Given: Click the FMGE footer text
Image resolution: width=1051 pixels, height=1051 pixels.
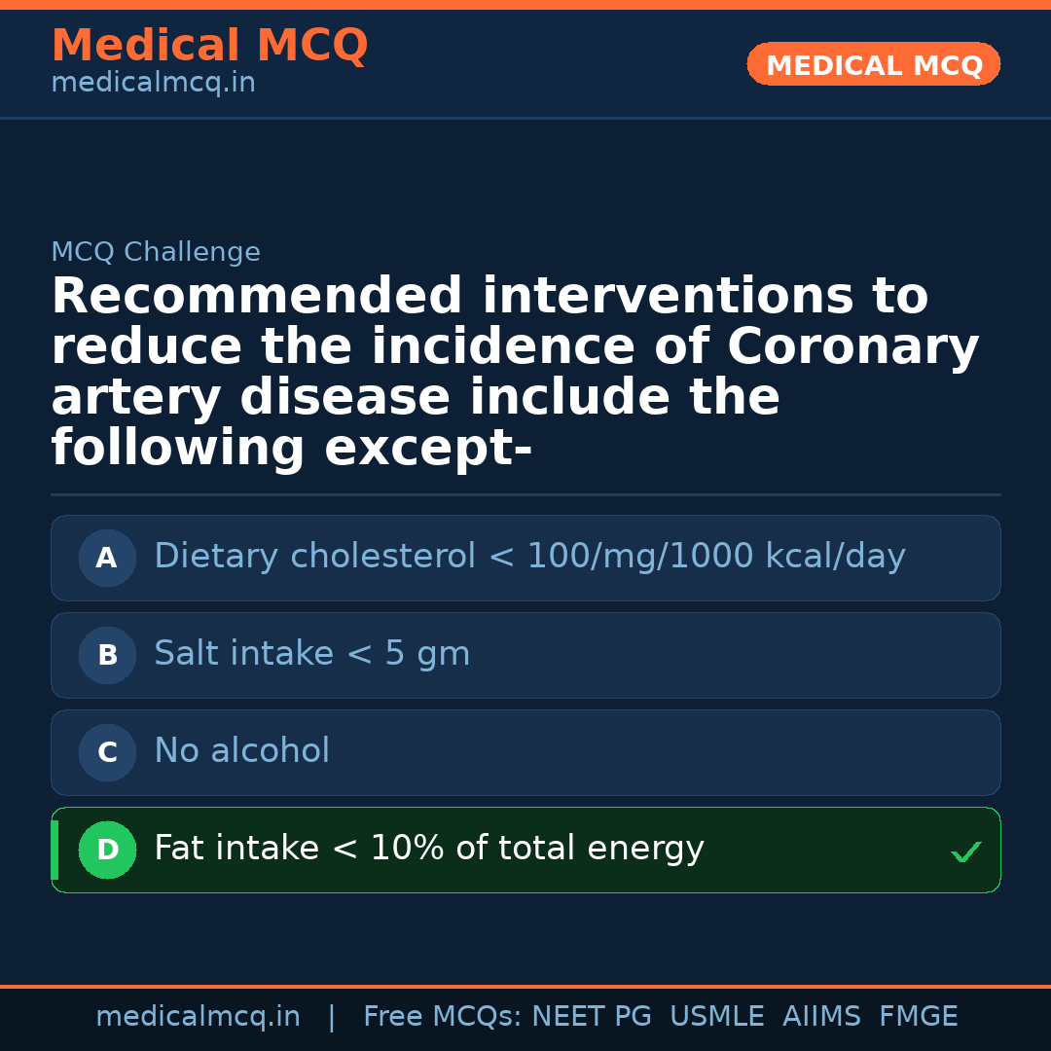Looking at the screenshot, I should 918,1017.
